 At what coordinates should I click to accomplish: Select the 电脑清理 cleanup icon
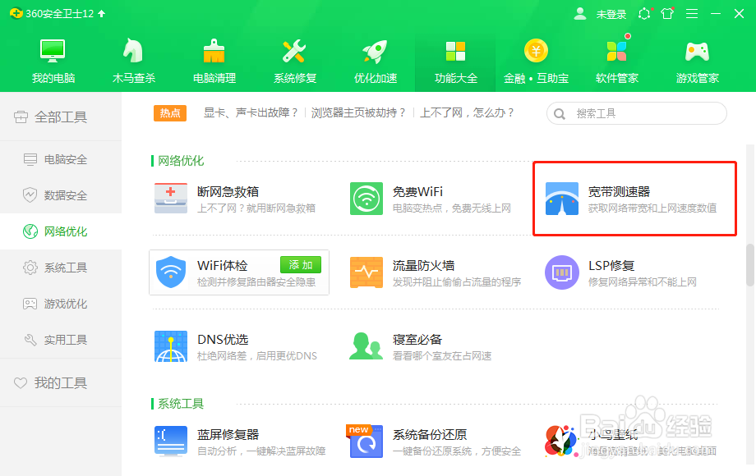point(213,62)
